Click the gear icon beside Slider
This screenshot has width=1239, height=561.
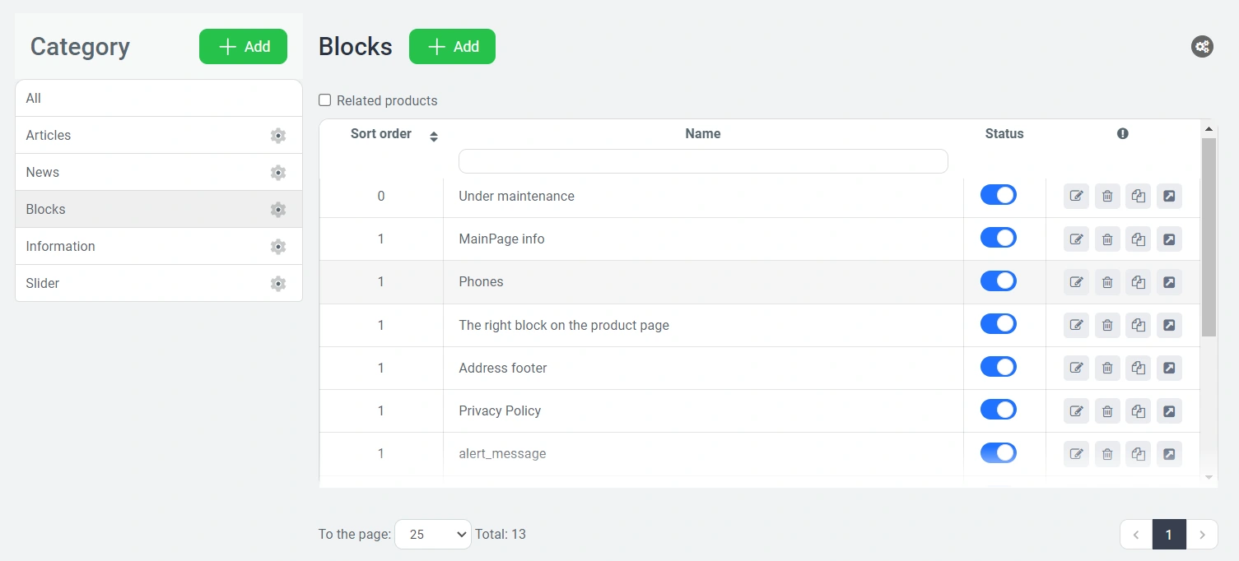pyautogui.click(x=278, y=284)
